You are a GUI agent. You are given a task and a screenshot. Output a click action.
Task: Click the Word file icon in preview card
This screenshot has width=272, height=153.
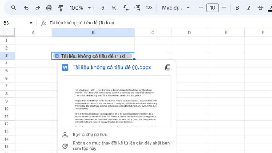(65, 68)
